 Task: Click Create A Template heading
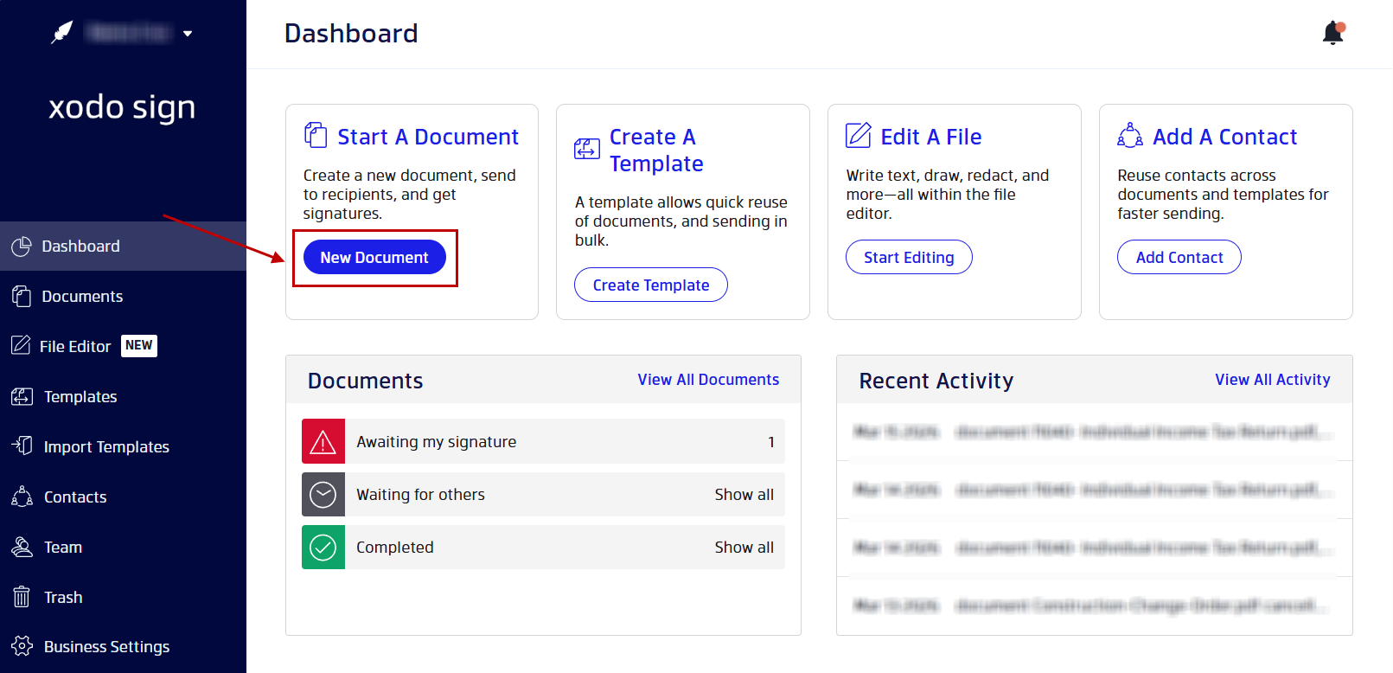[x=656, y=150]
